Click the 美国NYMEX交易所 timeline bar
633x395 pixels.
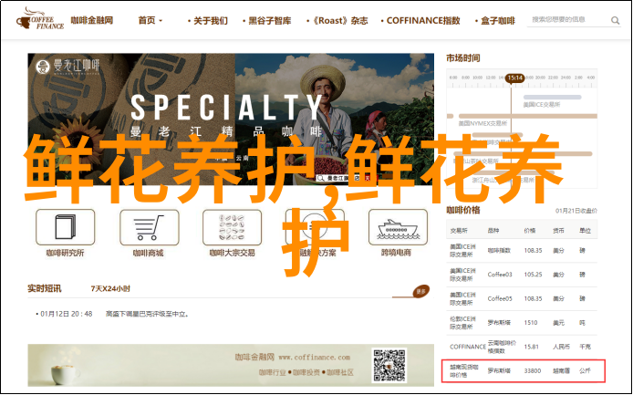528,117
